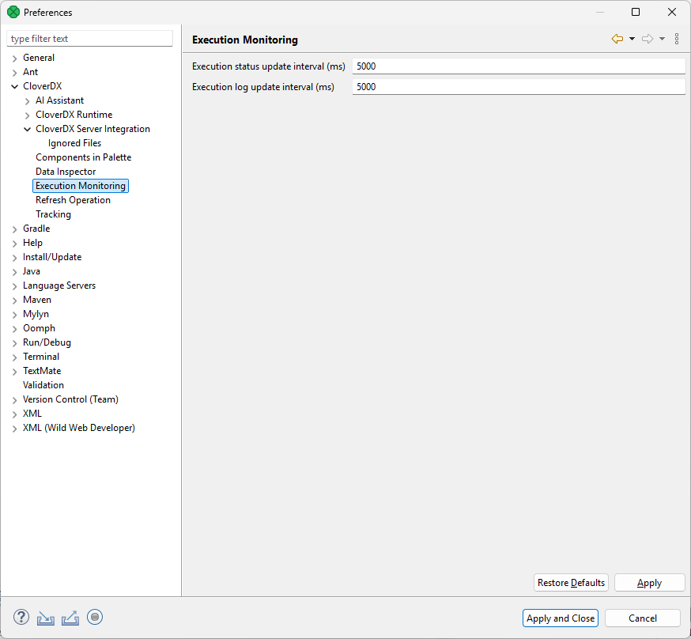691x639 pixels.
Task: Close the Preferences dialog
Action: pos(671,12)
